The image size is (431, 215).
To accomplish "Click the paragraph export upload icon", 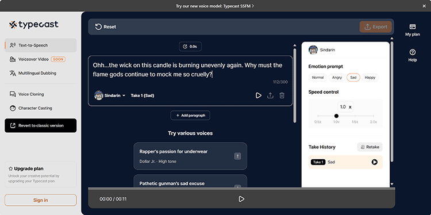I will (x=270, y=95).
